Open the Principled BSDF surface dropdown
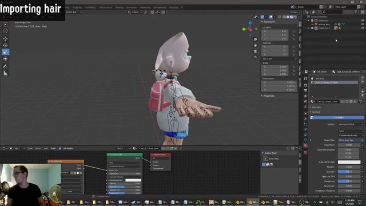This screenshot has height=206, width=366. pyautogui.click(x=351, y=125)
